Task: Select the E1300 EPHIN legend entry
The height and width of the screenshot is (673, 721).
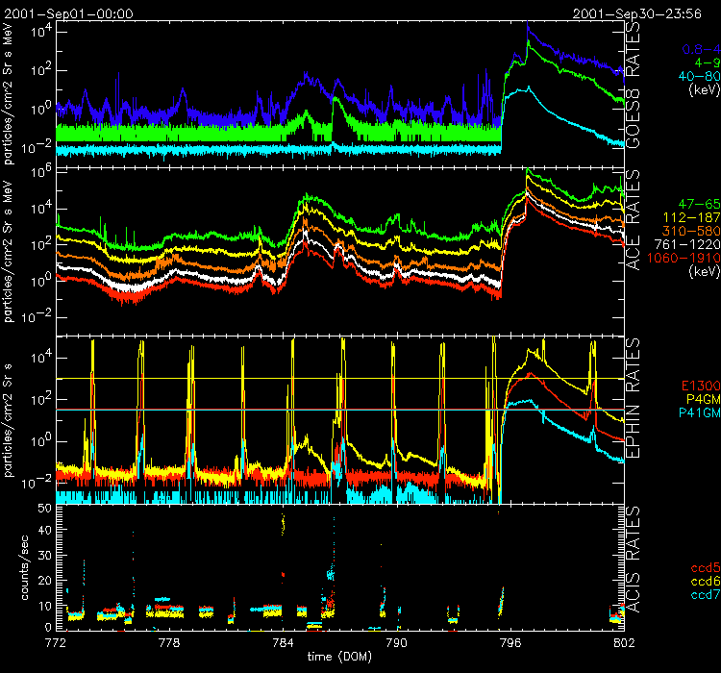Action: point(700,385)
